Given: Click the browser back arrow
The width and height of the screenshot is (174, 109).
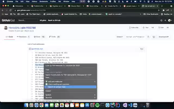Looking at the screenshot, I should [3, 10].
